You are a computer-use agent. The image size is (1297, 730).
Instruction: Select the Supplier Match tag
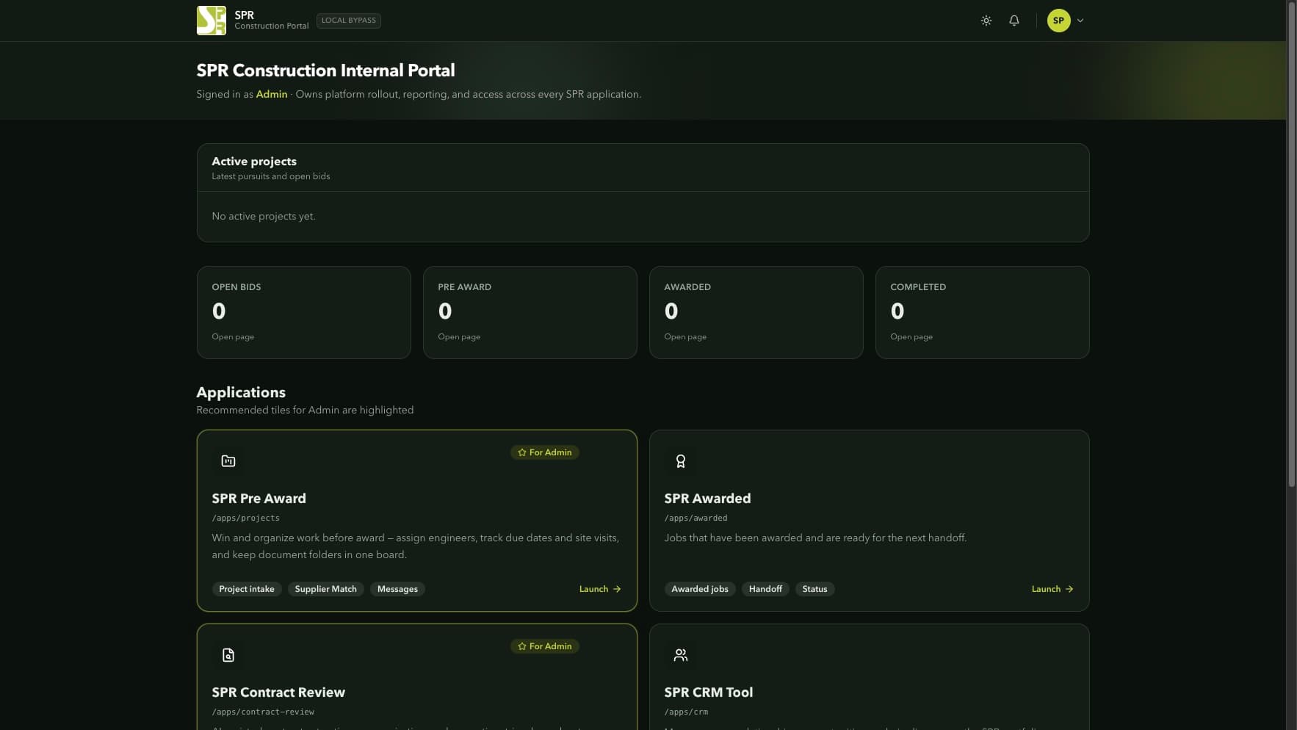326,589
